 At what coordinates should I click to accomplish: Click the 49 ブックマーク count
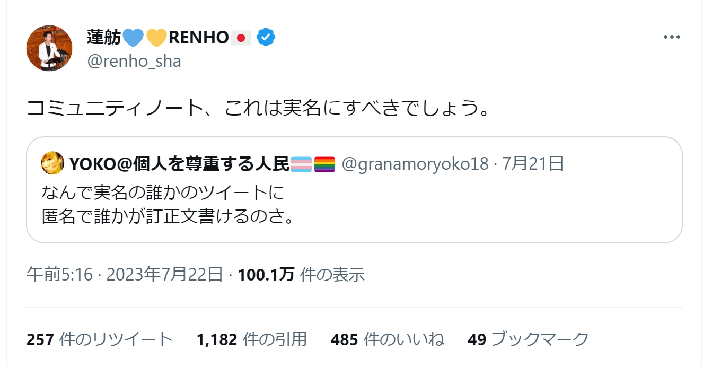tap(528, 339)
